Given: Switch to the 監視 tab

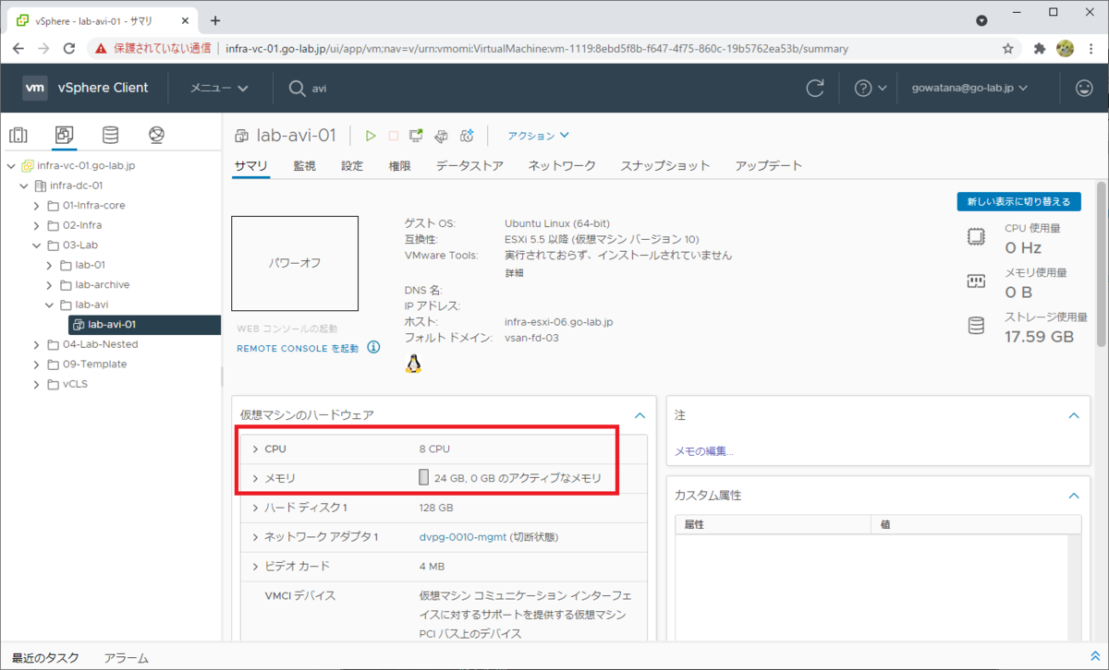Looking at the screenshot, I should tap(305, 166).
